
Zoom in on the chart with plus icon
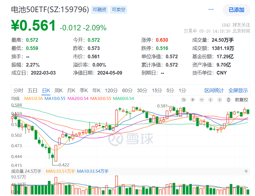[192, 100]
